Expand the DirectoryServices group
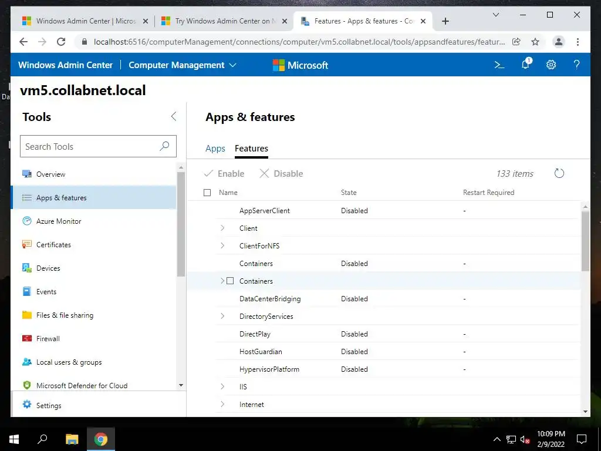The image size is (601, 451). coord(222,316)
